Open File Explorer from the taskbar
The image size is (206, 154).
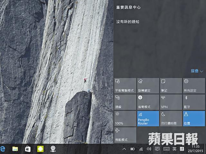15,149
